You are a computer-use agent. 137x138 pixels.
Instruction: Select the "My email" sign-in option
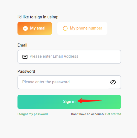35,28
